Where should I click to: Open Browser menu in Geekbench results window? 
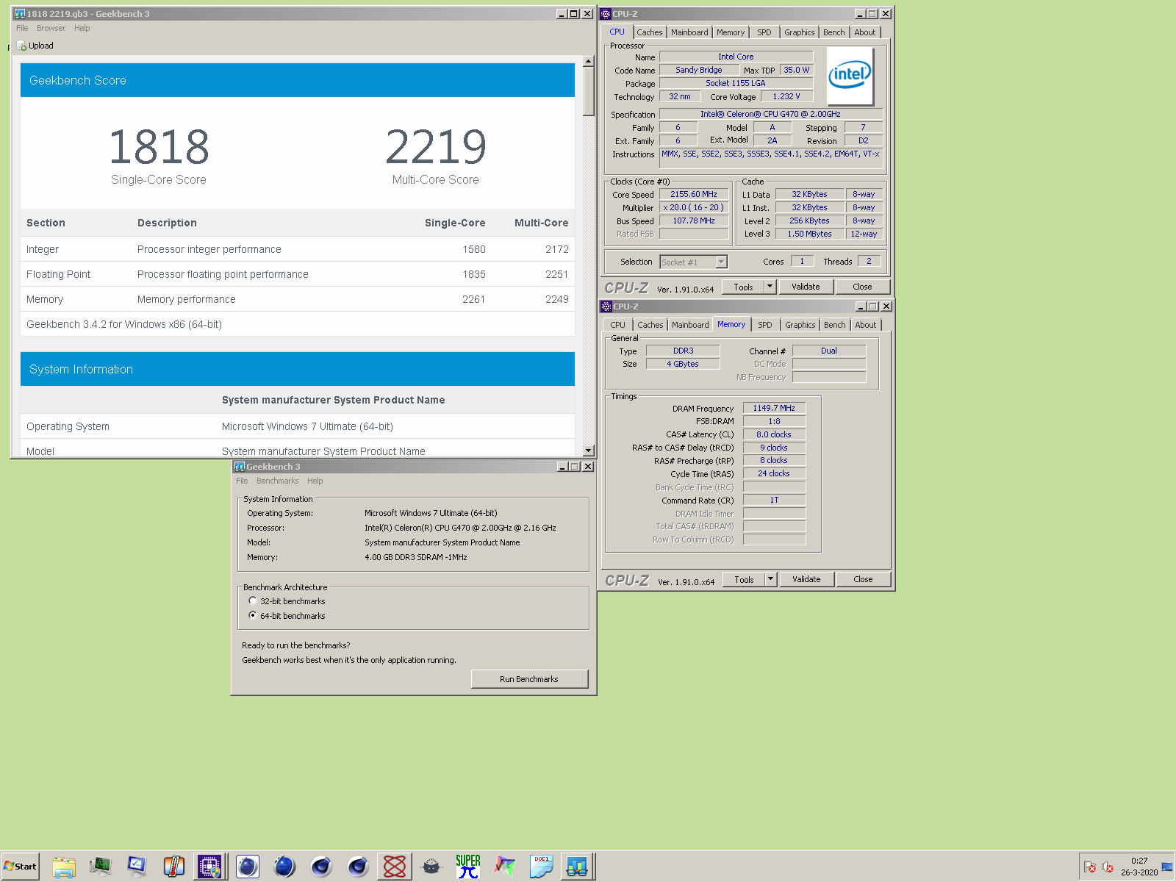51,28
